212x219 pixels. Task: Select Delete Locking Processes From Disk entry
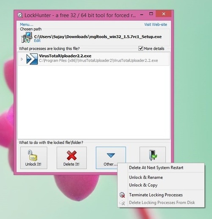point(162,202)
